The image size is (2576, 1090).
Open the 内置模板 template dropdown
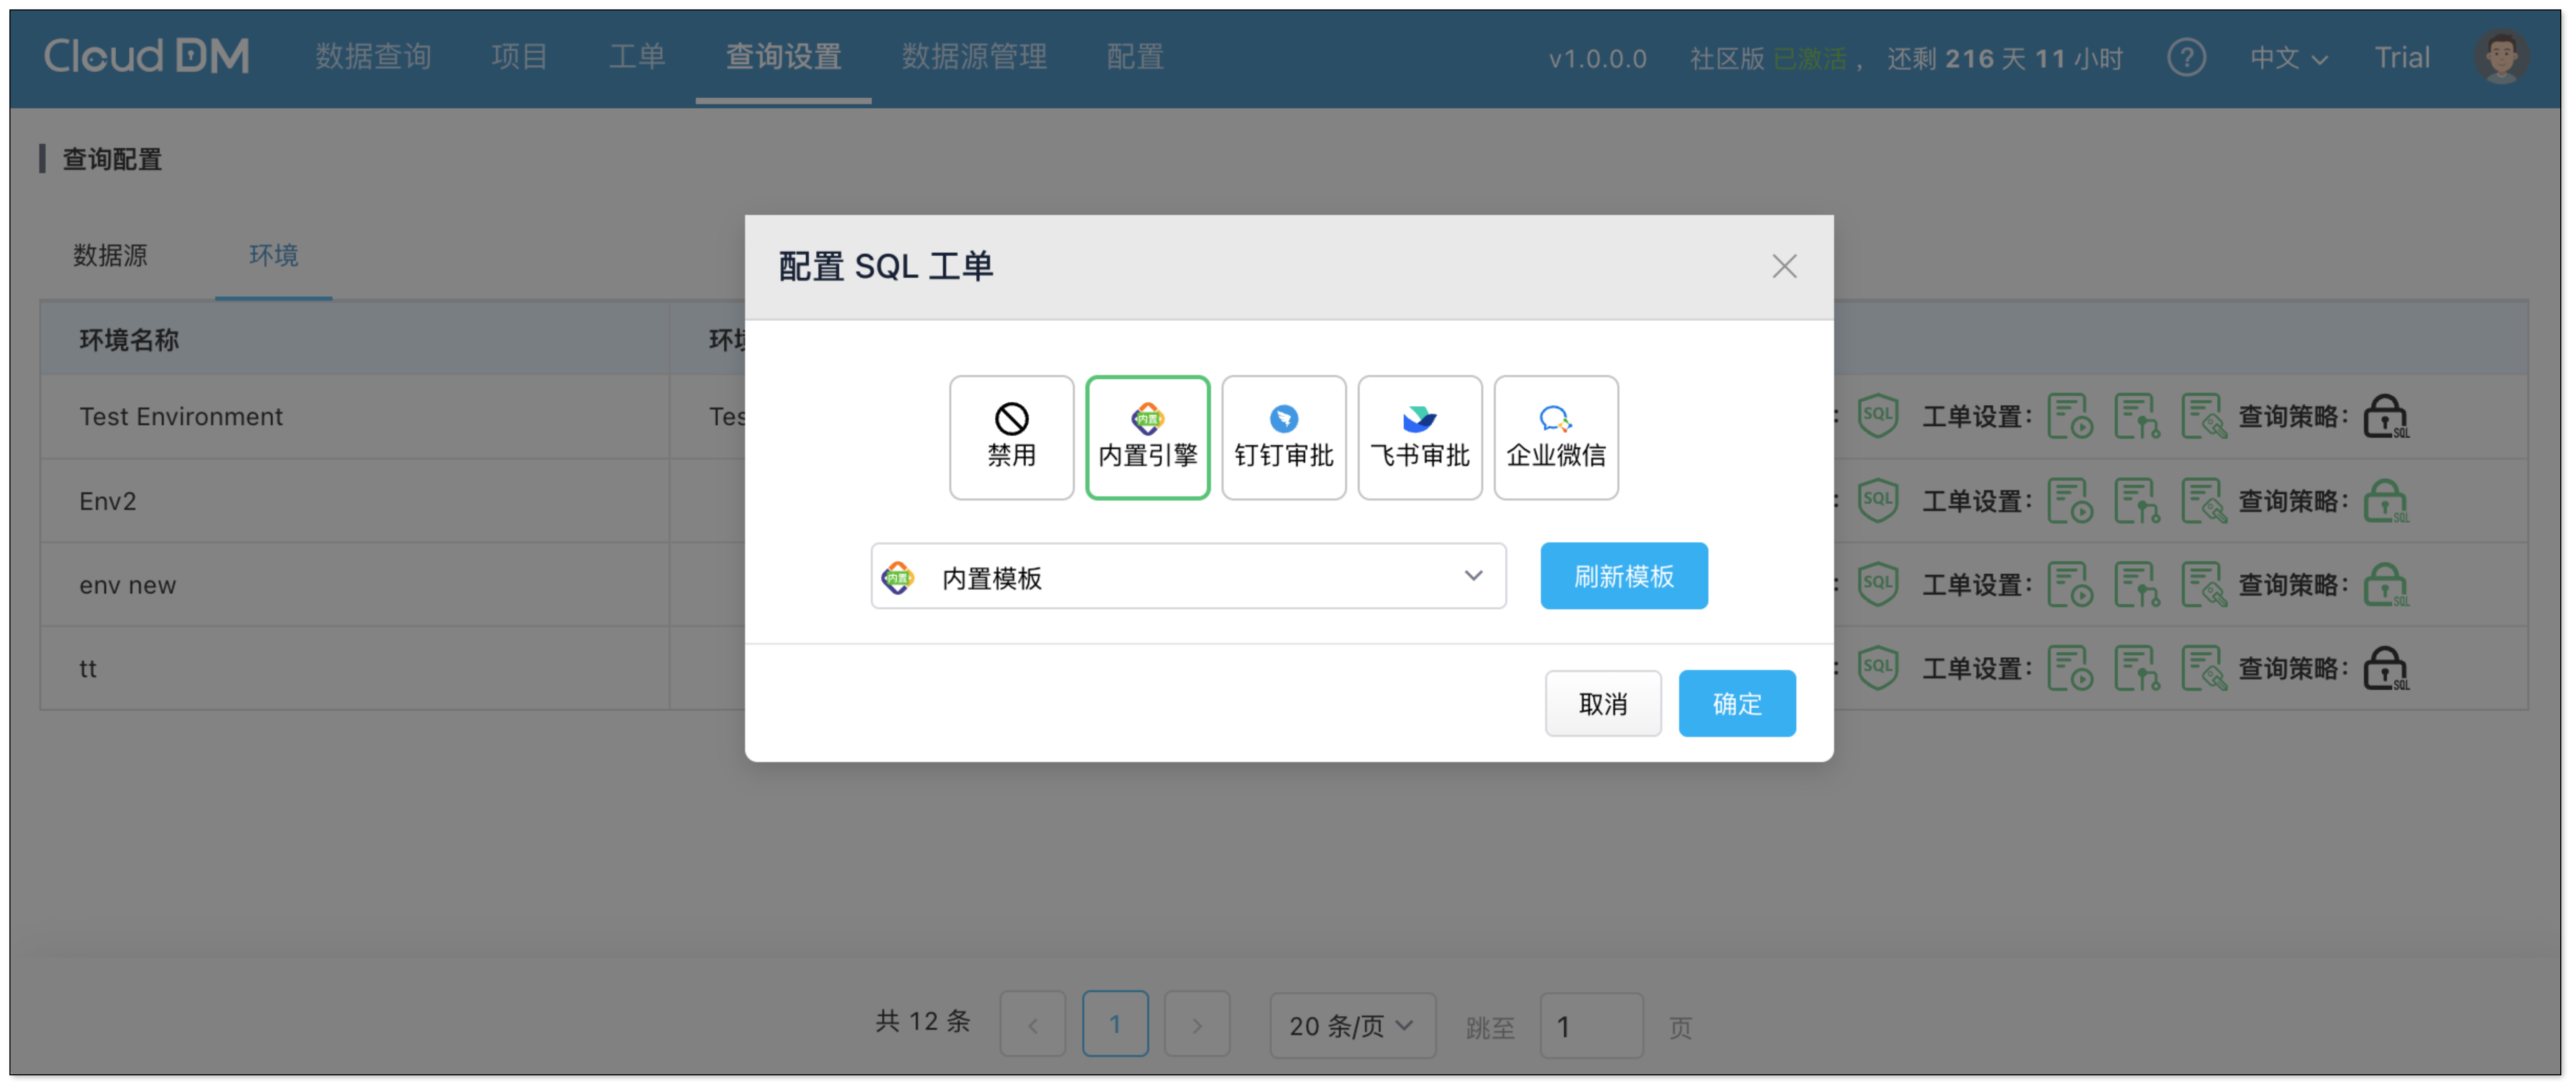coord(1188,575)
